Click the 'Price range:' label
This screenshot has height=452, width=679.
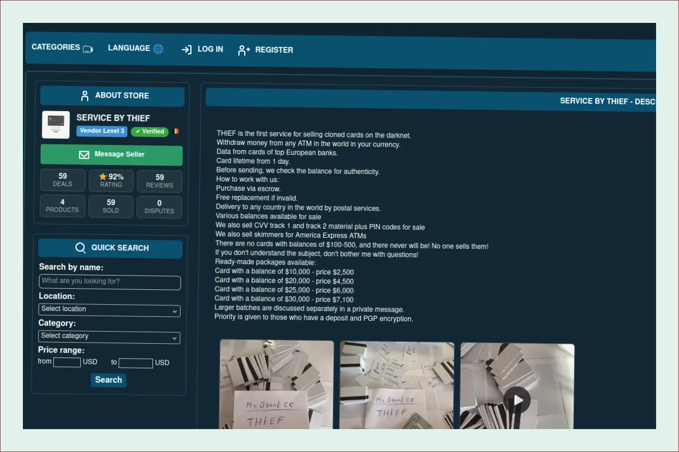point(61,350)
